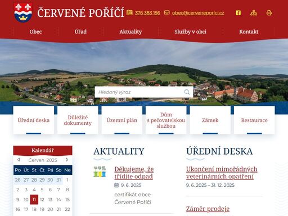Viewport: 288px width, 216px height.
Task: Open the Facebook page icon
Action: pos(238,13)
